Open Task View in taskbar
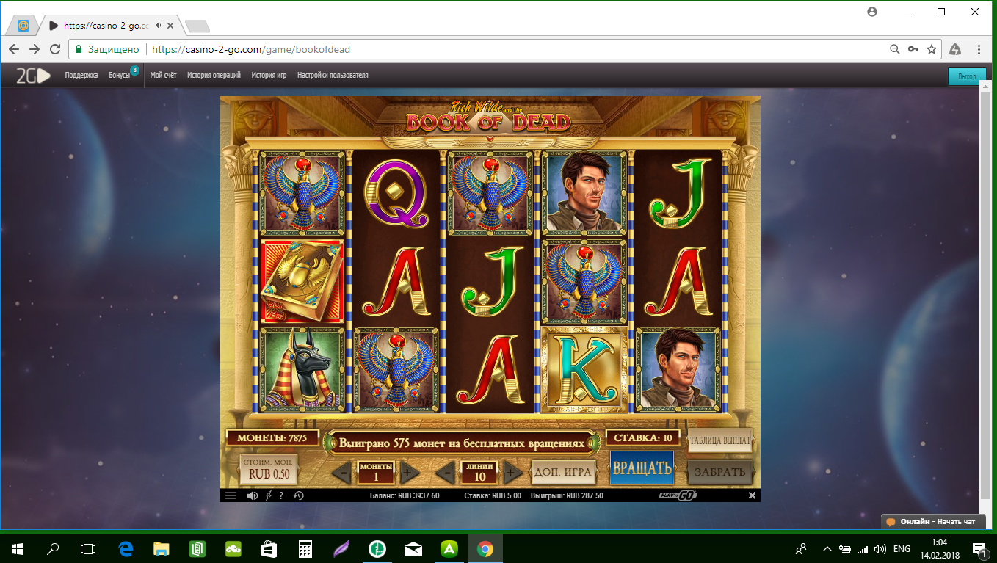Viewport: 997px width, 563px height. point(88,548)
